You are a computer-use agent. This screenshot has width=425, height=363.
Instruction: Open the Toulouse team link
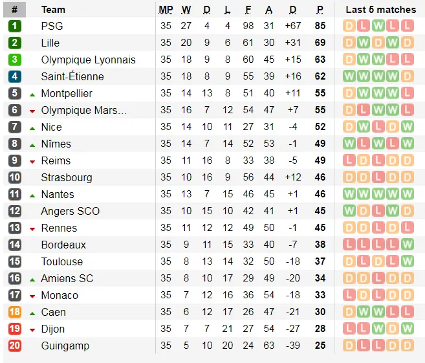(61, 261)
